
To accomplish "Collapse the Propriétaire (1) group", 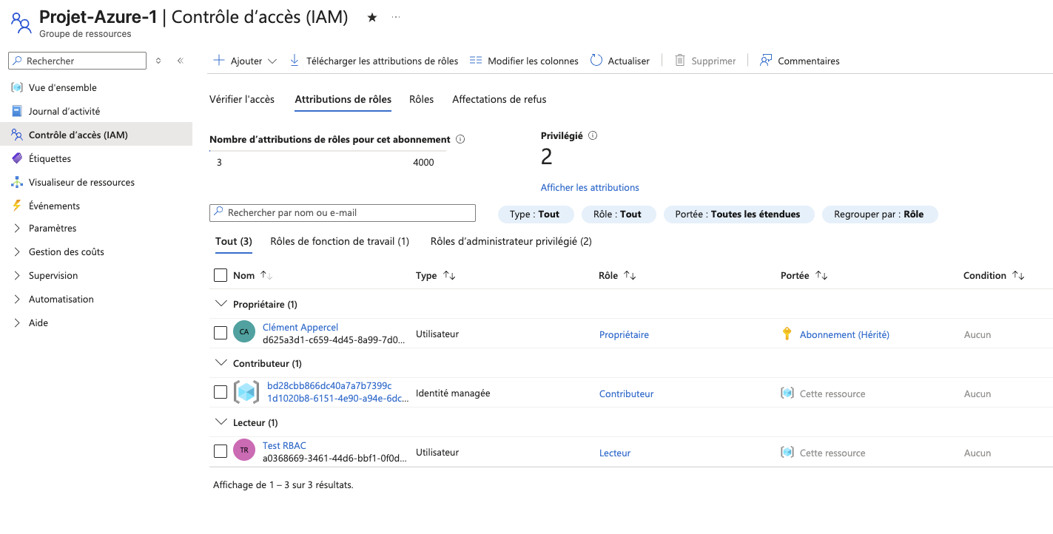I will 220,303.
